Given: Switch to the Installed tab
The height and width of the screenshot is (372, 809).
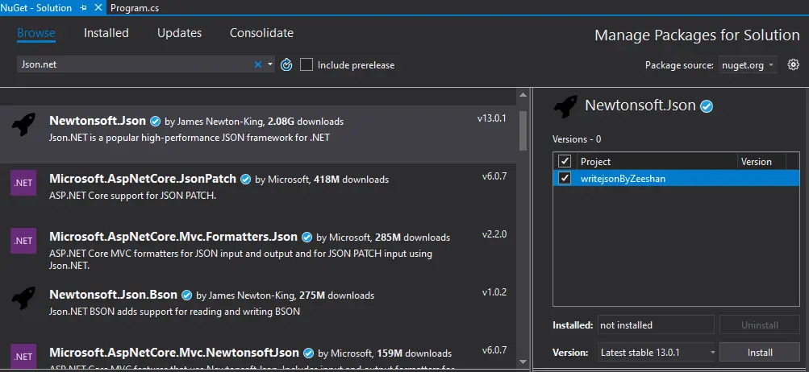Looking at the screenshot, I should 106,33.
